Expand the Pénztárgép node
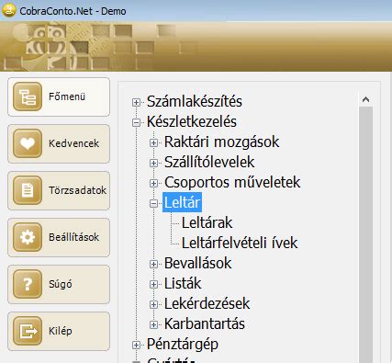 click(x=136, y=345)
